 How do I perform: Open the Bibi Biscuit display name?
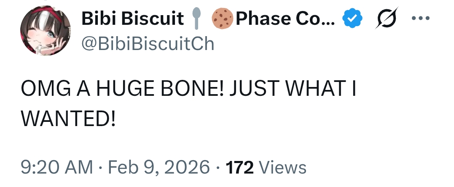pyautogui.click(x=133, y=18)
